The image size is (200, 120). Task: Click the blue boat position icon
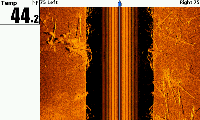[119, 3]
